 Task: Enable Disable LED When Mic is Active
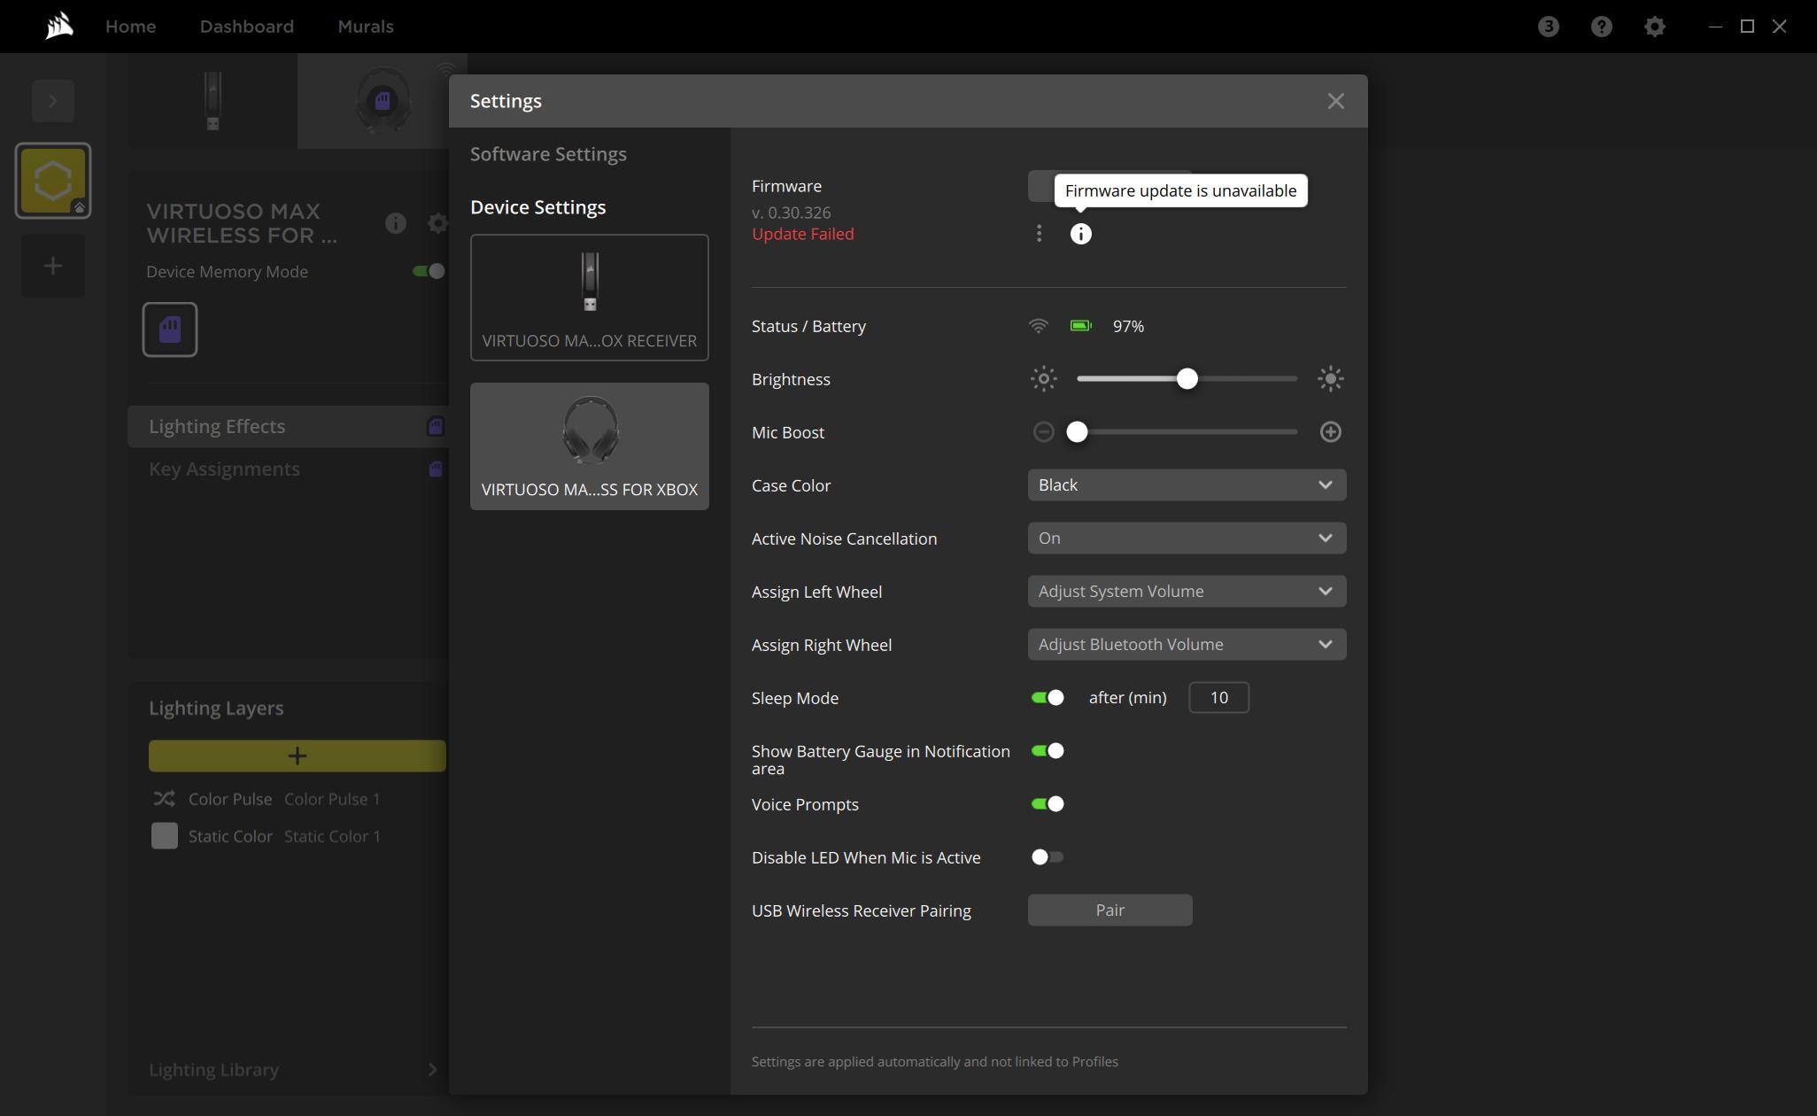pos(1048,857)
